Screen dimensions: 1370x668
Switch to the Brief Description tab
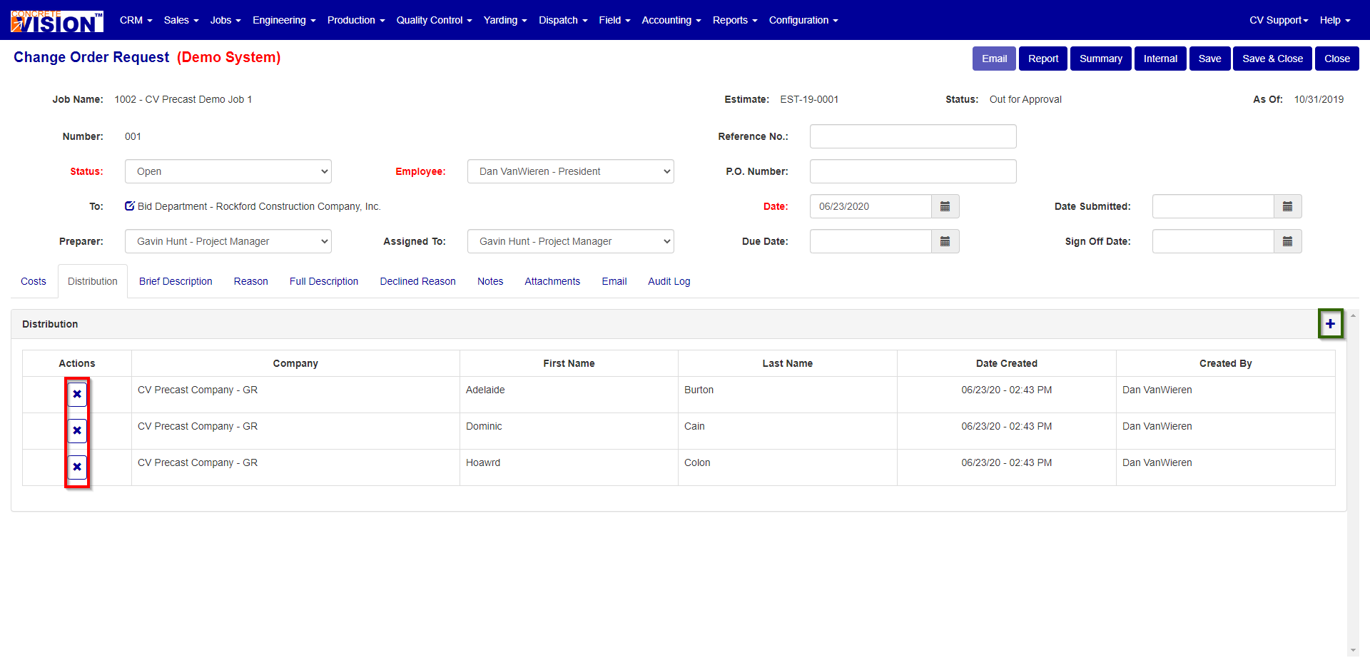pos(176,281)
